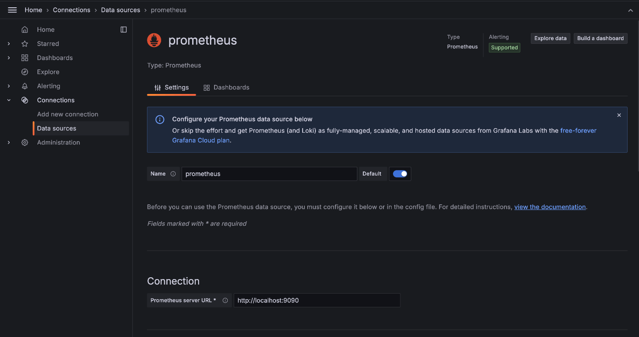Click the Build a dashboard button

pos(600,38)
